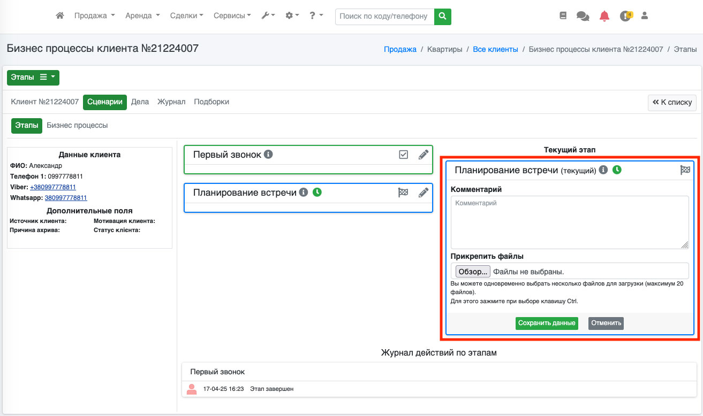
Task: Expand the Продажа dropdown menu
Action: (95, 16)
